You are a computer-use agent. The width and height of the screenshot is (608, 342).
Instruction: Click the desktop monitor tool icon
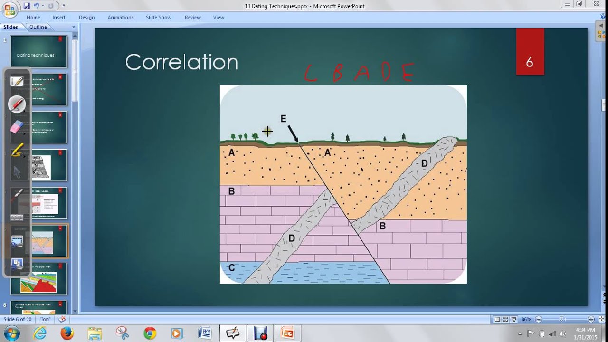click(17, 264)
